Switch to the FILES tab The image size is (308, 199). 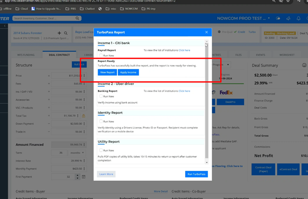[238, 55]
